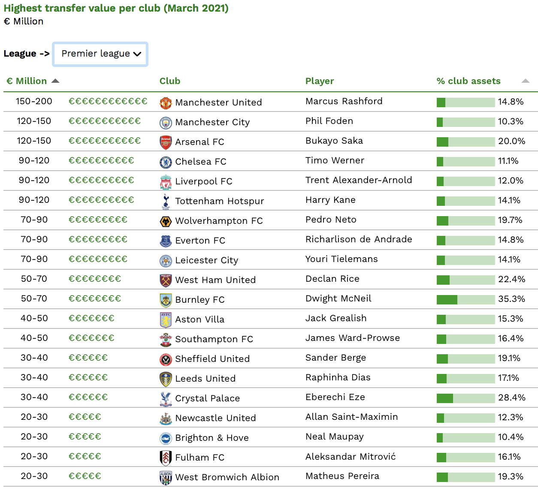This screenshot has height=494, width=538.
Task: Click the player name Jack Grealish
Action: pos(336,318)
